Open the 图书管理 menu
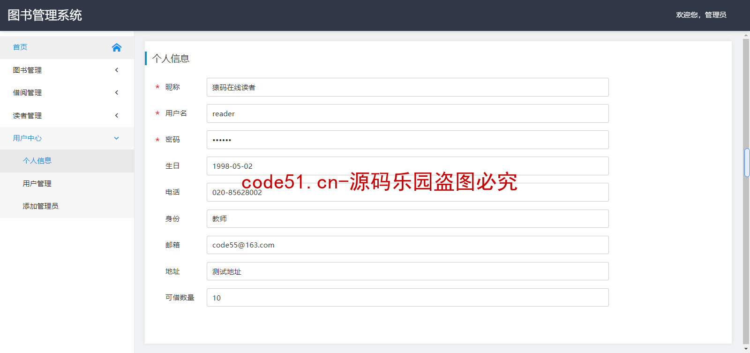Screen dimensions: 750x353 point(67,70)
